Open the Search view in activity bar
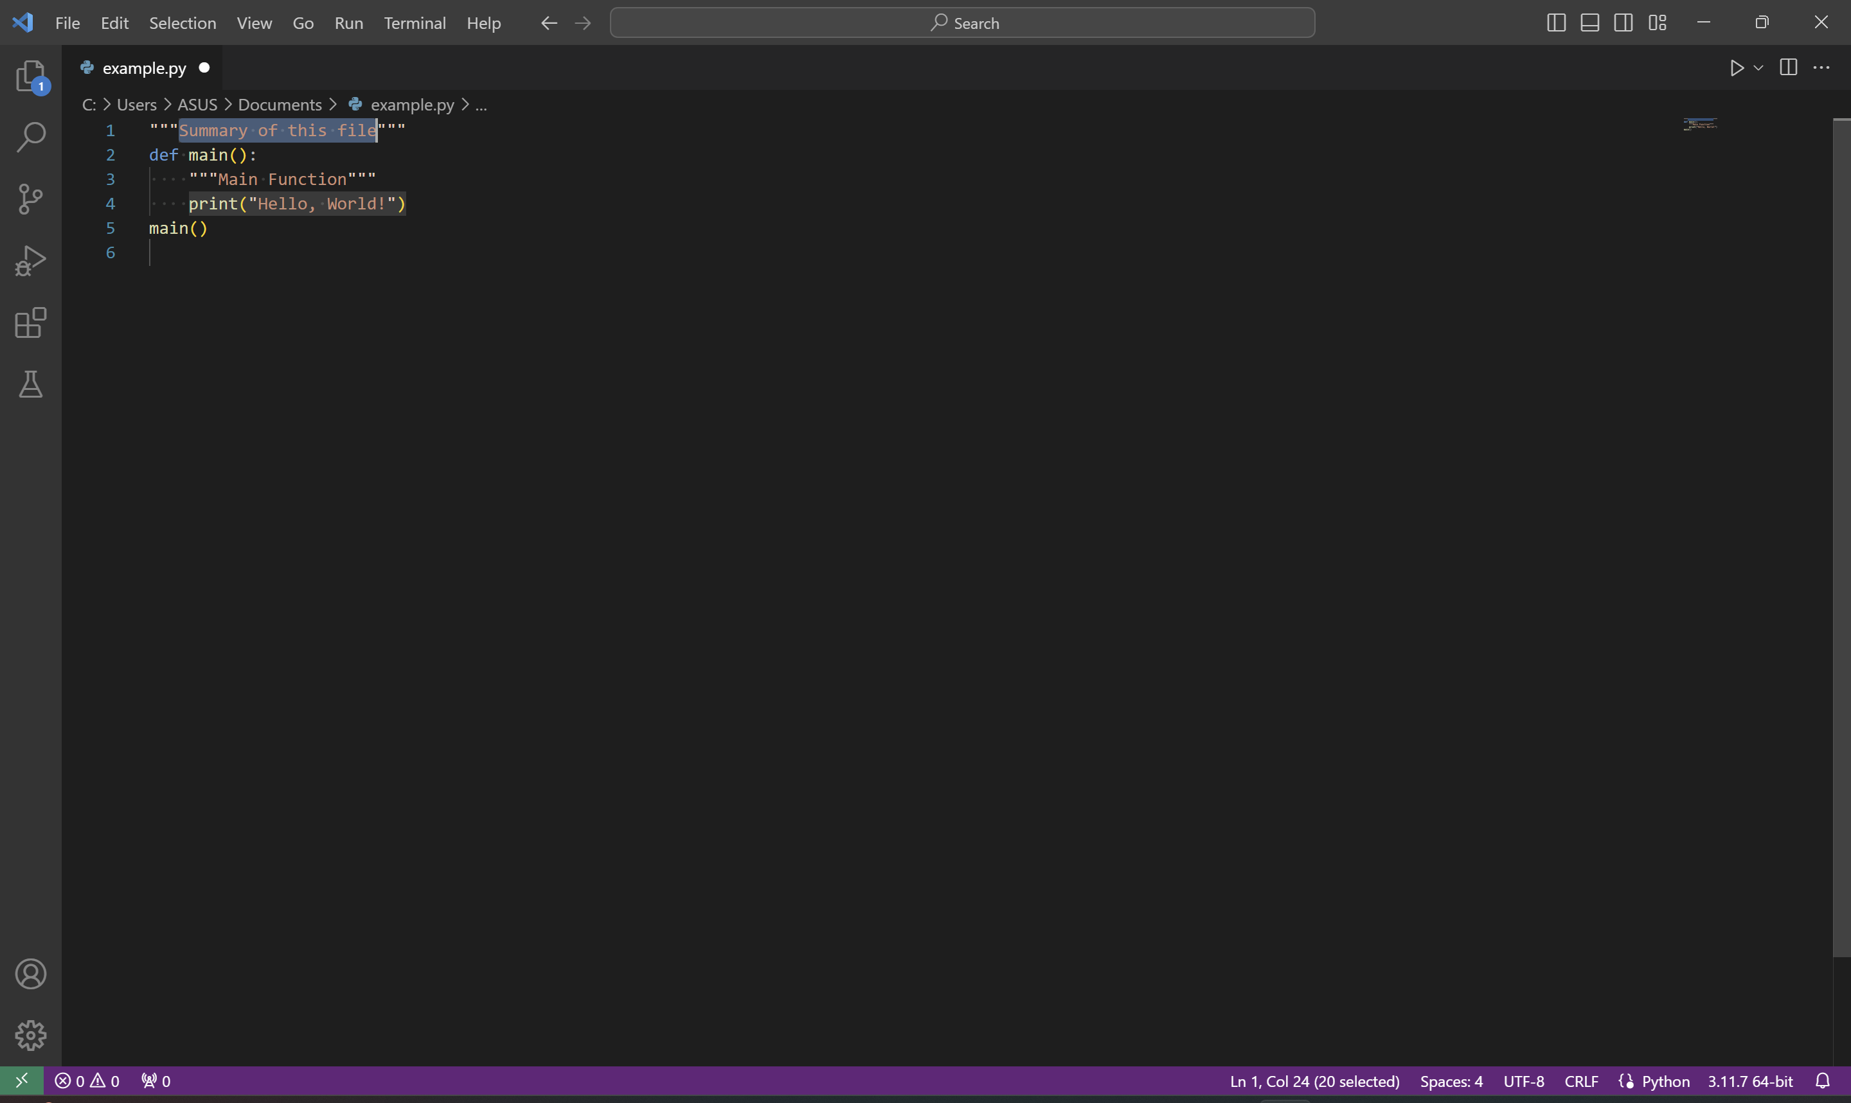Image resolution: width=1851 pixels, height=1103 pixels. click(x=30, y=137)
